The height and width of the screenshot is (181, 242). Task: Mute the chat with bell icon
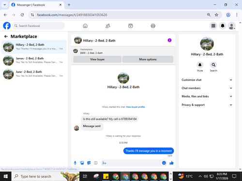click(200, 65)
